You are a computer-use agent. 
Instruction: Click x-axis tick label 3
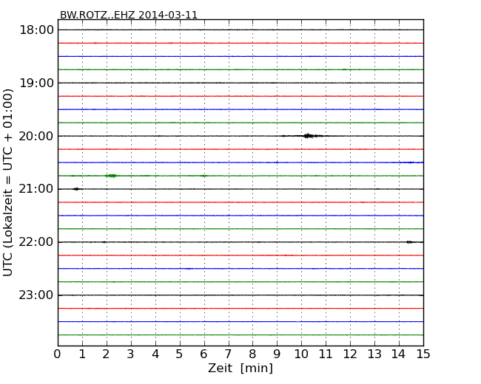point(131,354)
